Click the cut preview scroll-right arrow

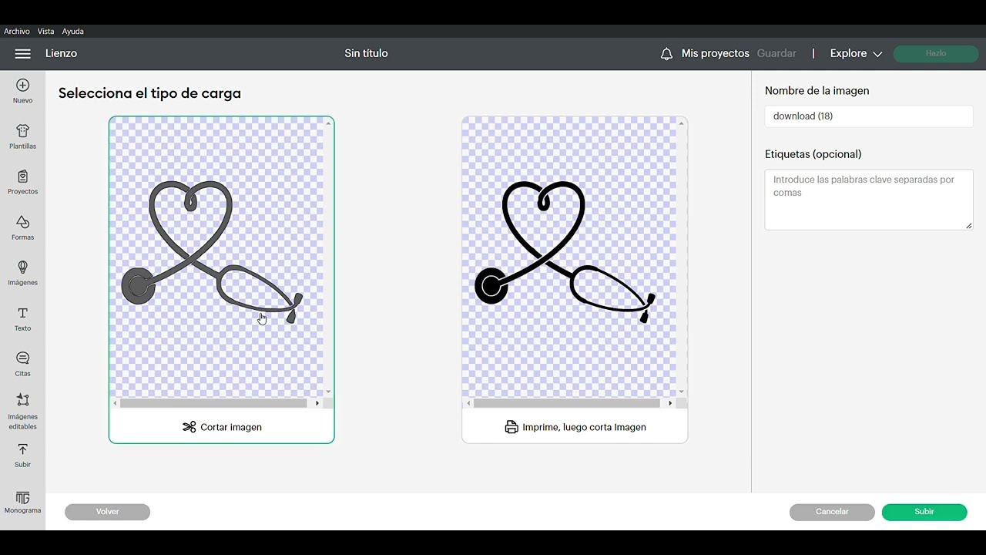[x=317, y=403]
